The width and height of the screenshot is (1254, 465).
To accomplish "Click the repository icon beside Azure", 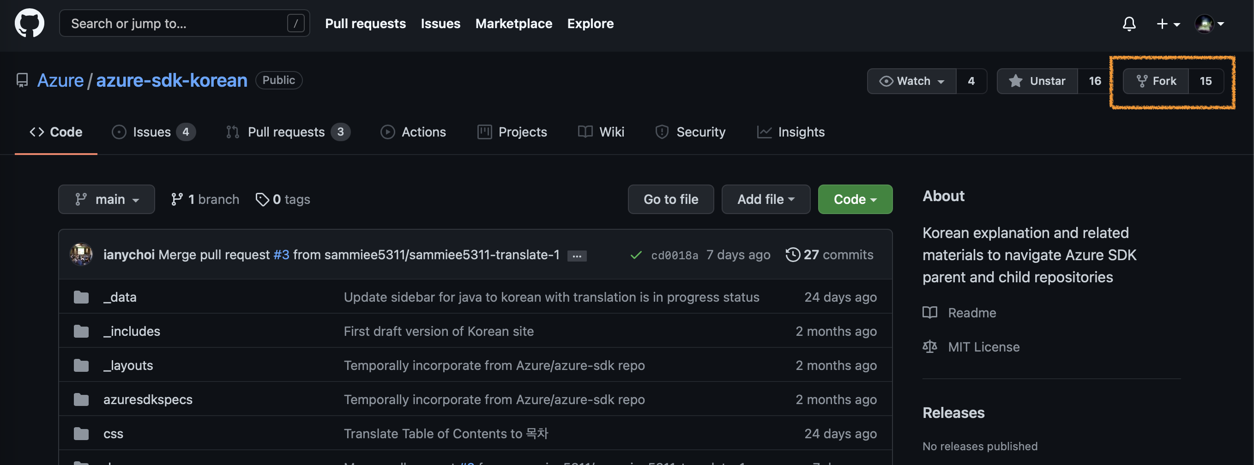I will pyautogui.click(x=22, y=80).
